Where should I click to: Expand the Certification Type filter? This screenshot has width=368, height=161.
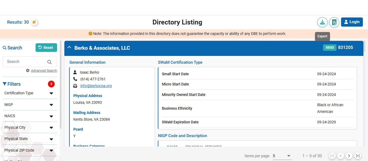(x=30, y=93)
